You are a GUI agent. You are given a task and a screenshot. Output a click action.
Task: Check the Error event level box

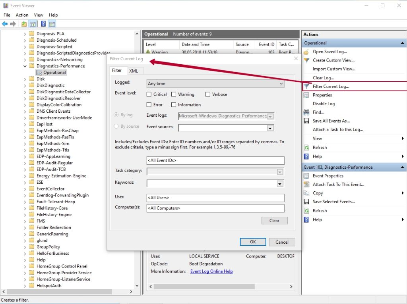[149, 105]
